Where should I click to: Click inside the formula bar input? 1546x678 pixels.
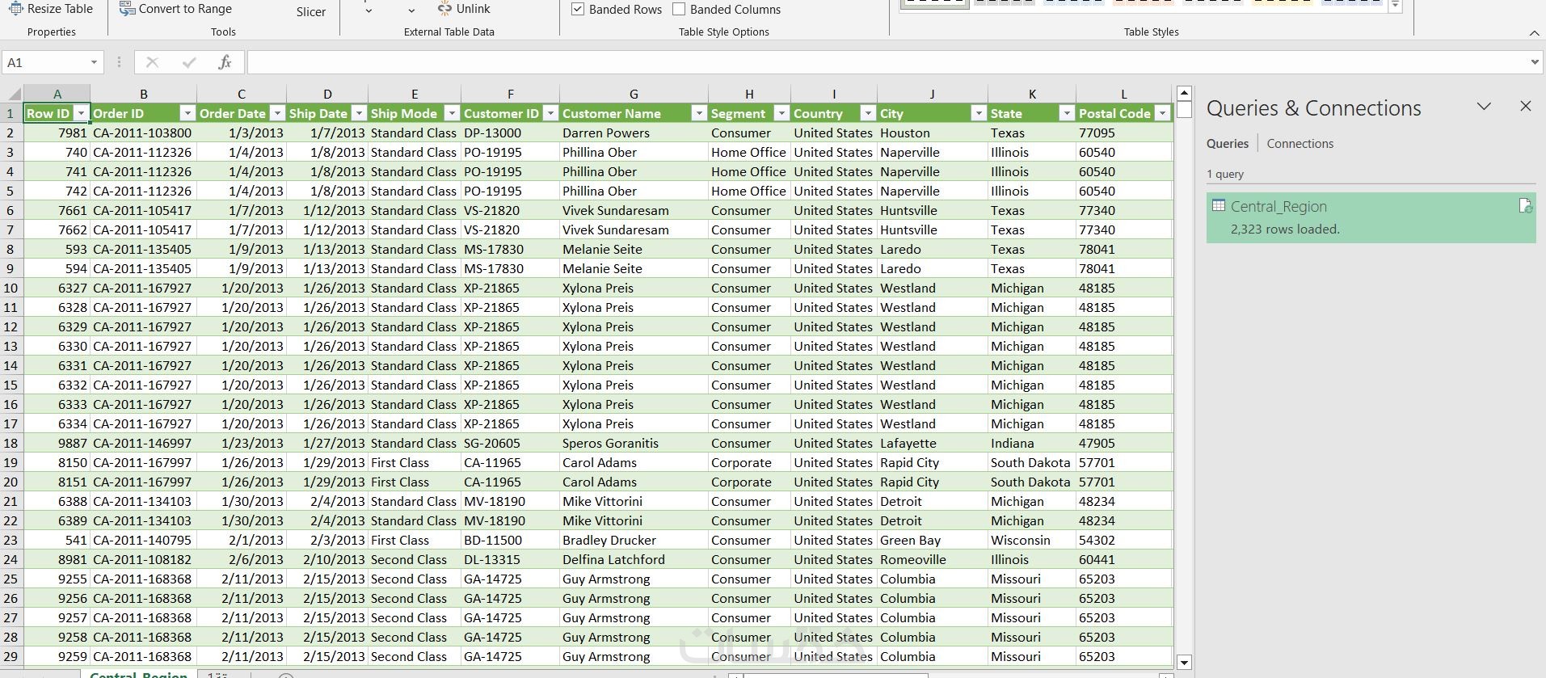[887, 62]
